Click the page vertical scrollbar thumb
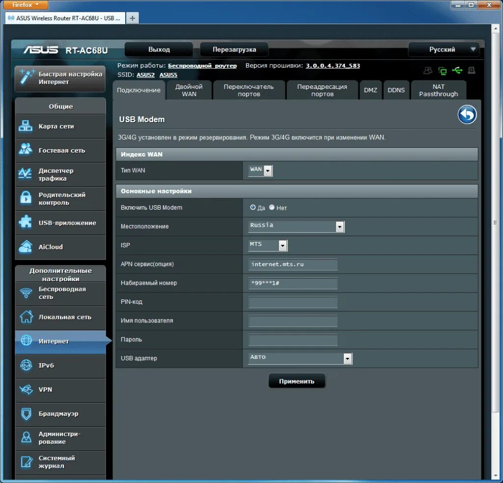 click(x=495, y=222)
